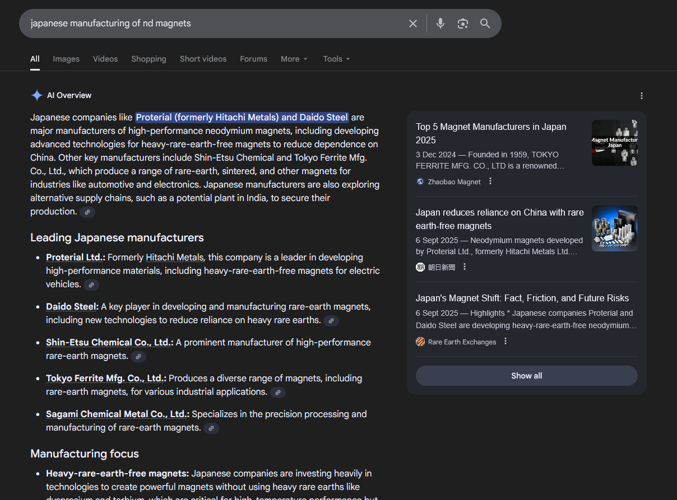Click highlighted 'Proterial (formerly Hitachi Metals) and Daido Steel' text
This screenshot has width=677, height=500.
coord(242,117)
